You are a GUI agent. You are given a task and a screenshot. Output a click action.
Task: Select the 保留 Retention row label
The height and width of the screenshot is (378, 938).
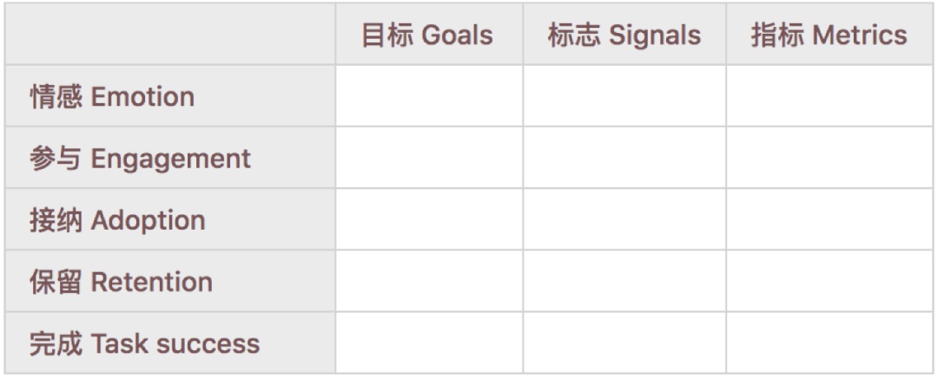[121, 282]
